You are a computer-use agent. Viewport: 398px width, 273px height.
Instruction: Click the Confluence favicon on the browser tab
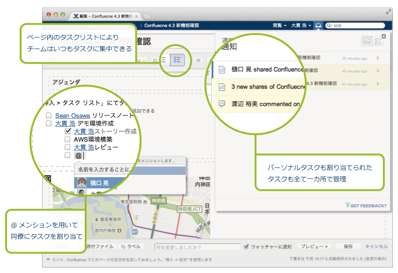pyautogui.click(x=76, y=16)
